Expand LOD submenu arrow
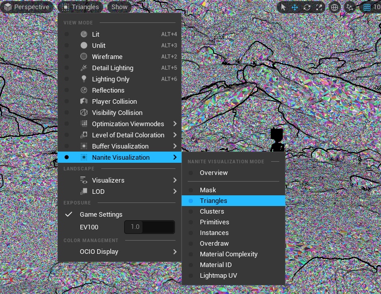Image resolution: width=381 pixels, height=294 pixels. 174,191
